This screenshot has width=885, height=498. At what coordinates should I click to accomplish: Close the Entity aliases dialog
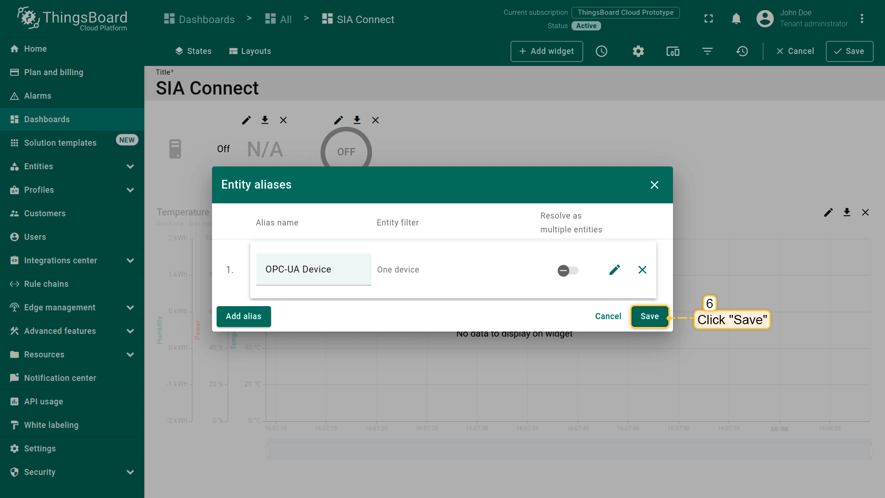click(x=654, y=185)
